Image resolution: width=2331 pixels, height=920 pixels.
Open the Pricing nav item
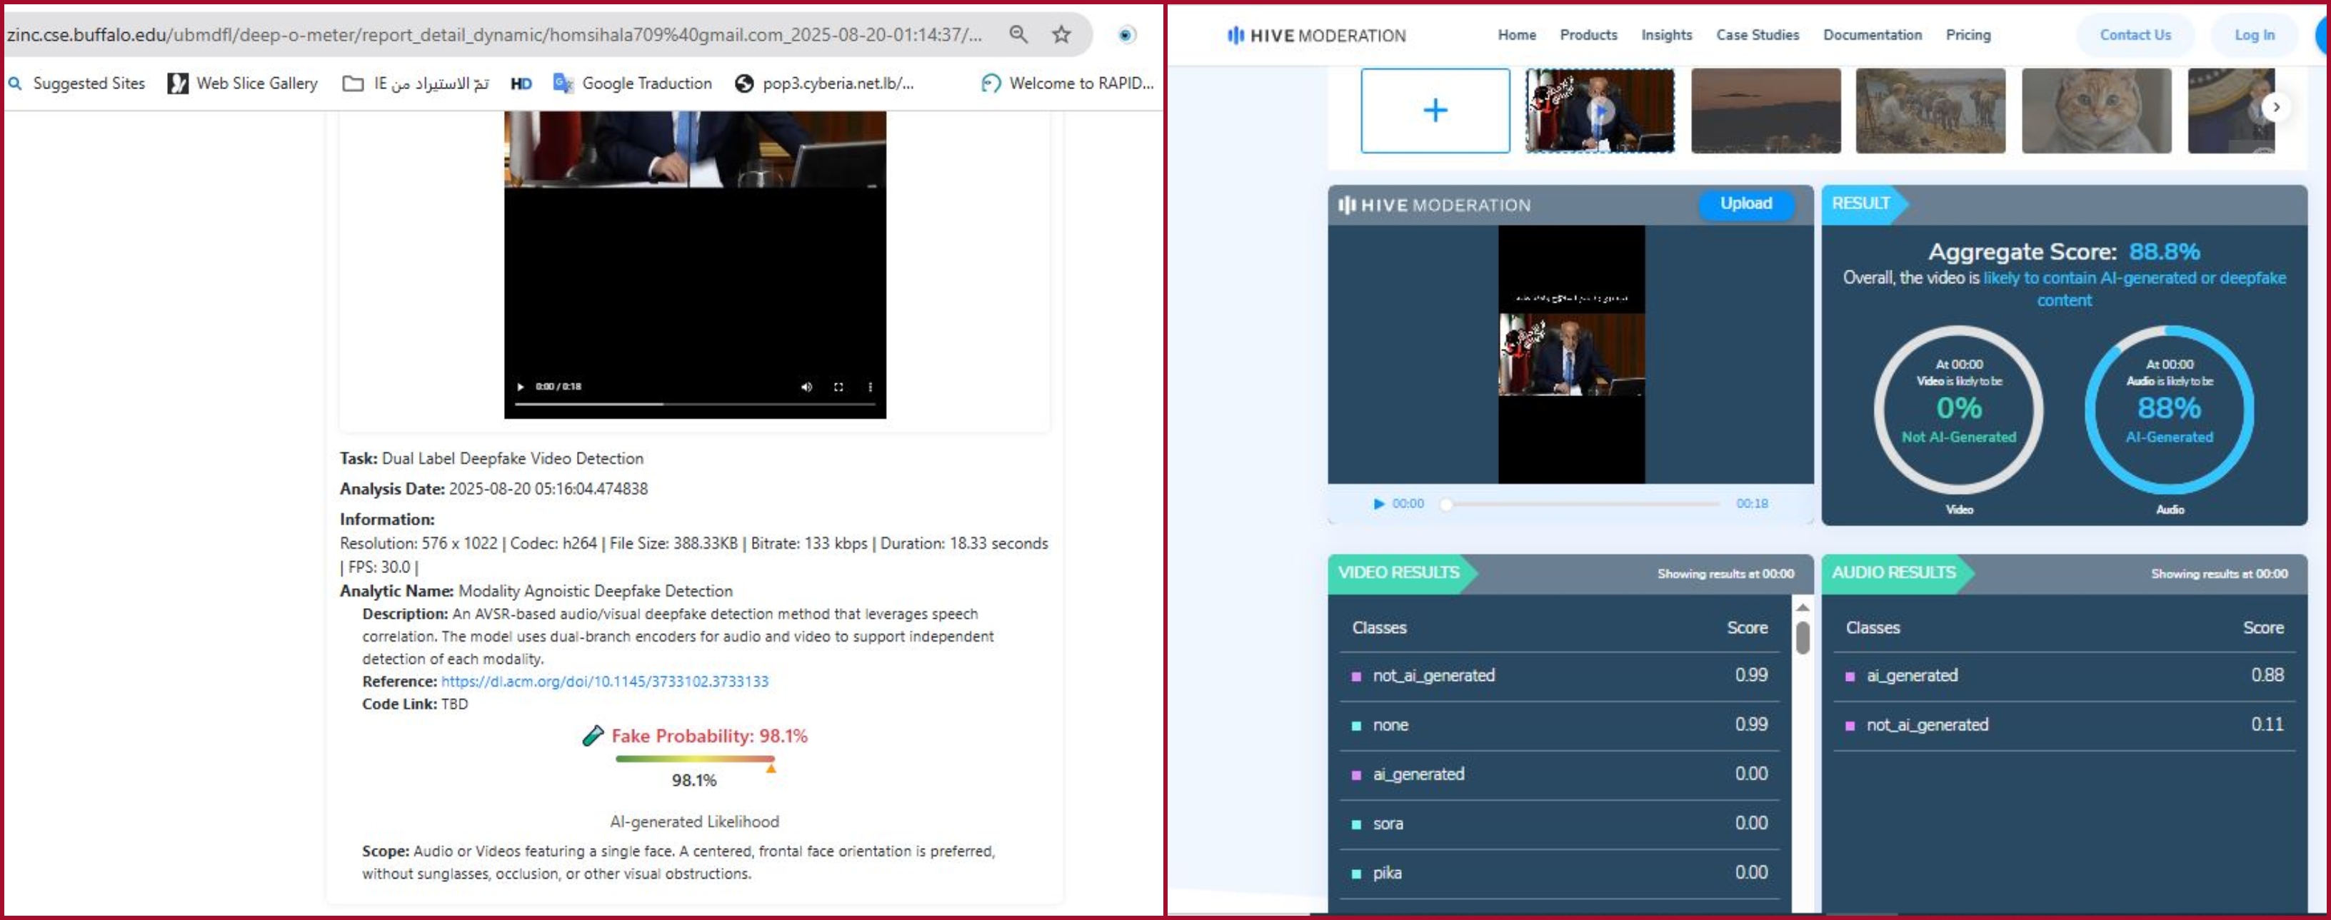point(1968,35)
